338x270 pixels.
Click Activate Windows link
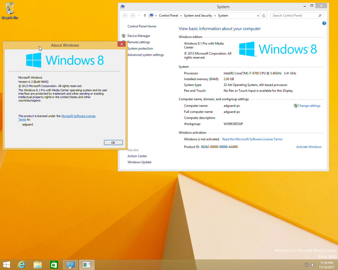click(x=309, y=147)
